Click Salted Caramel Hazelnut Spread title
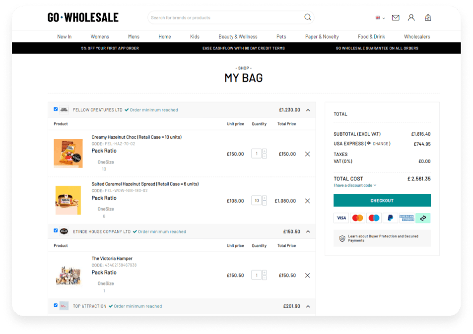 coord(145,184)
